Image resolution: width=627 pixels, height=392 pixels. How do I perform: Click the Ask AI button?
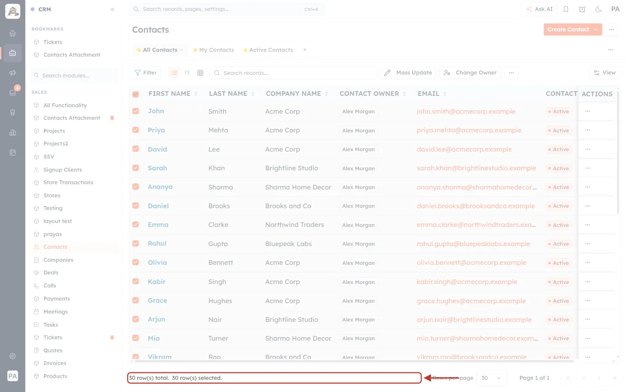pos(539,9)
